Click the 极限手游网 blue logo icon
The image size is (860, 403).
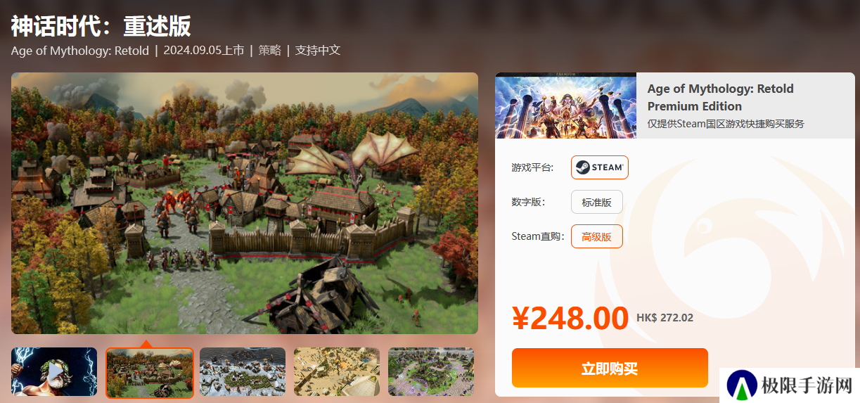click(x=742, y=385)
